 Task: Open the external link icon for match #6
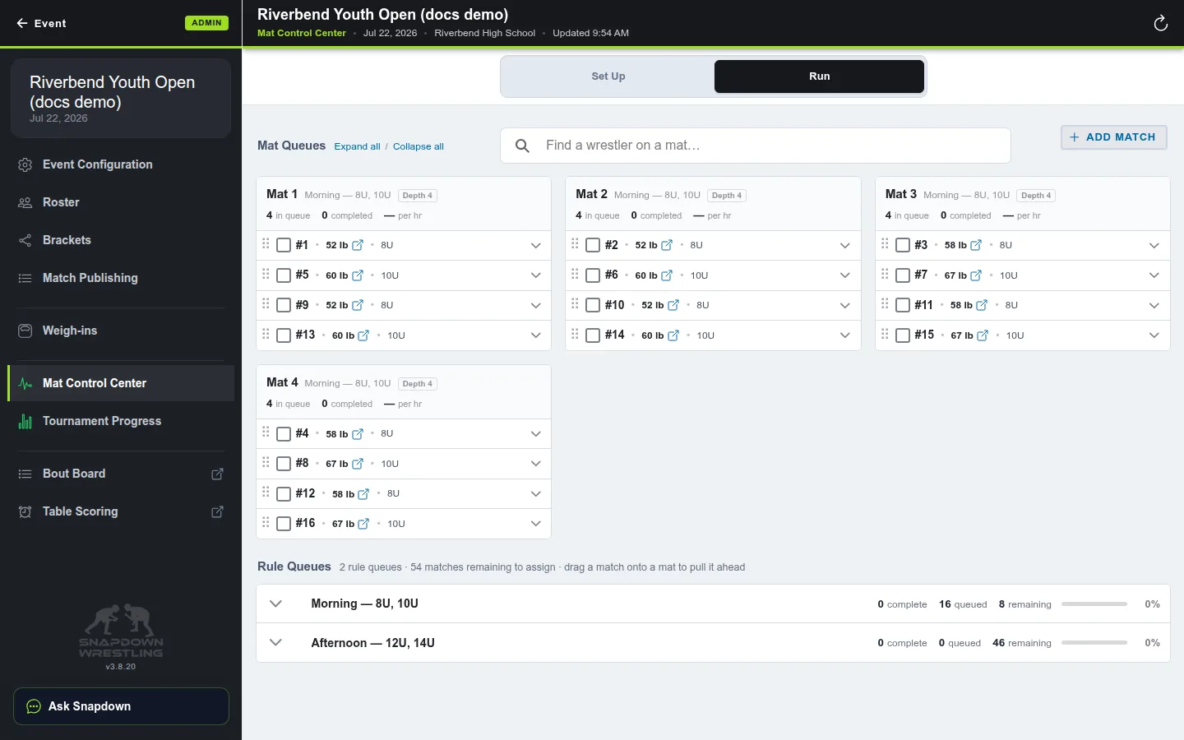(667, 275)
